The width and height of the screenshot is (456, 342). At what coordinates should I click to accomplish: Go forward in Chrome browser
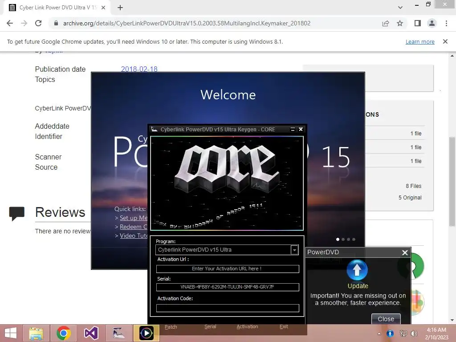[24, 23]
